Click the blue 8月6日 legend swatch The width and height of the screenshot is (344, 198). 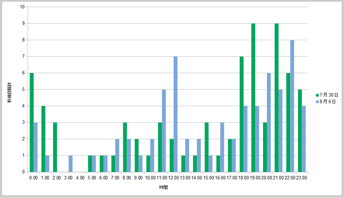(317, 101)
